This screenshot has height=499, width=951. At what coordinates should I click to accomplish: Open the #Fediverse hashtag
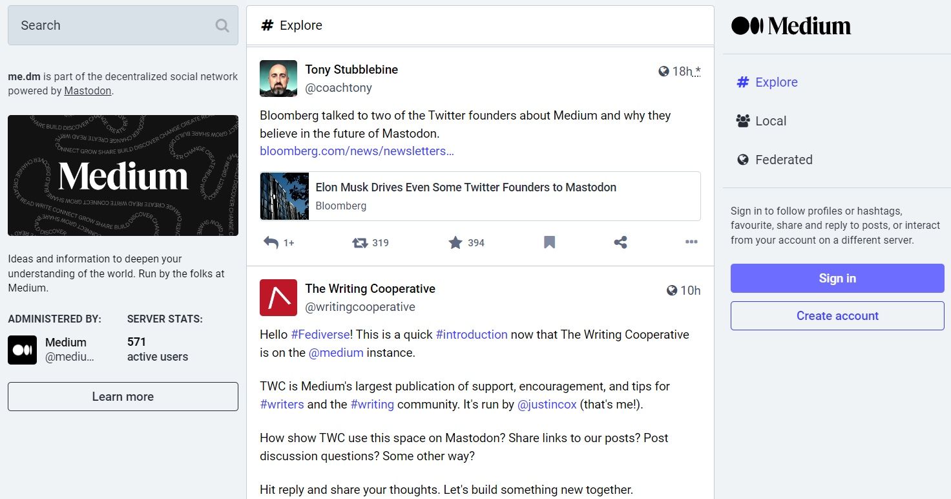tap(321, 334)
